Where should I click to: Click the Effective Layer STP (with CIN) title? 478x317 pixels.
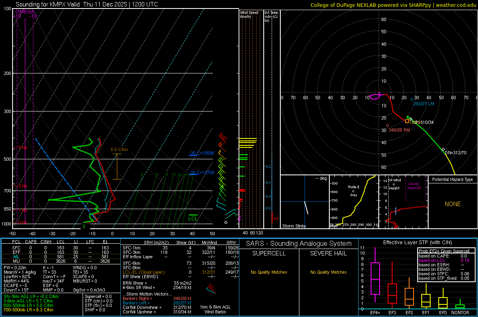[417, 243]
